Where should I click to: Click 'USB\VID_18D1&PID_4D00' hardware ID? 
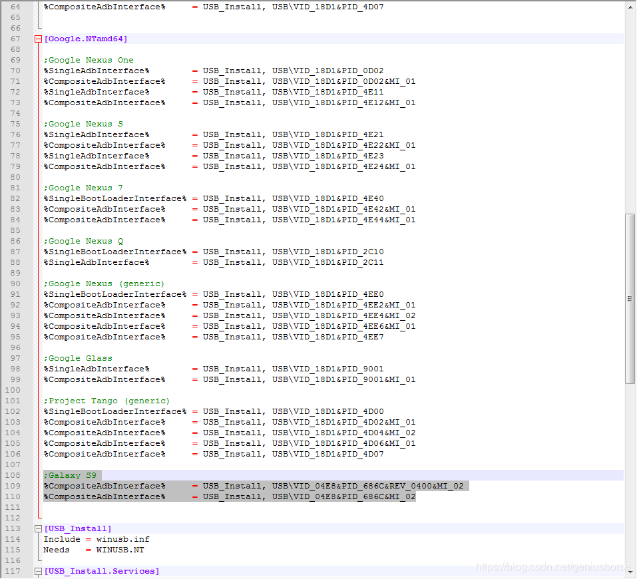pyautogui.click(x=328, y=411)
